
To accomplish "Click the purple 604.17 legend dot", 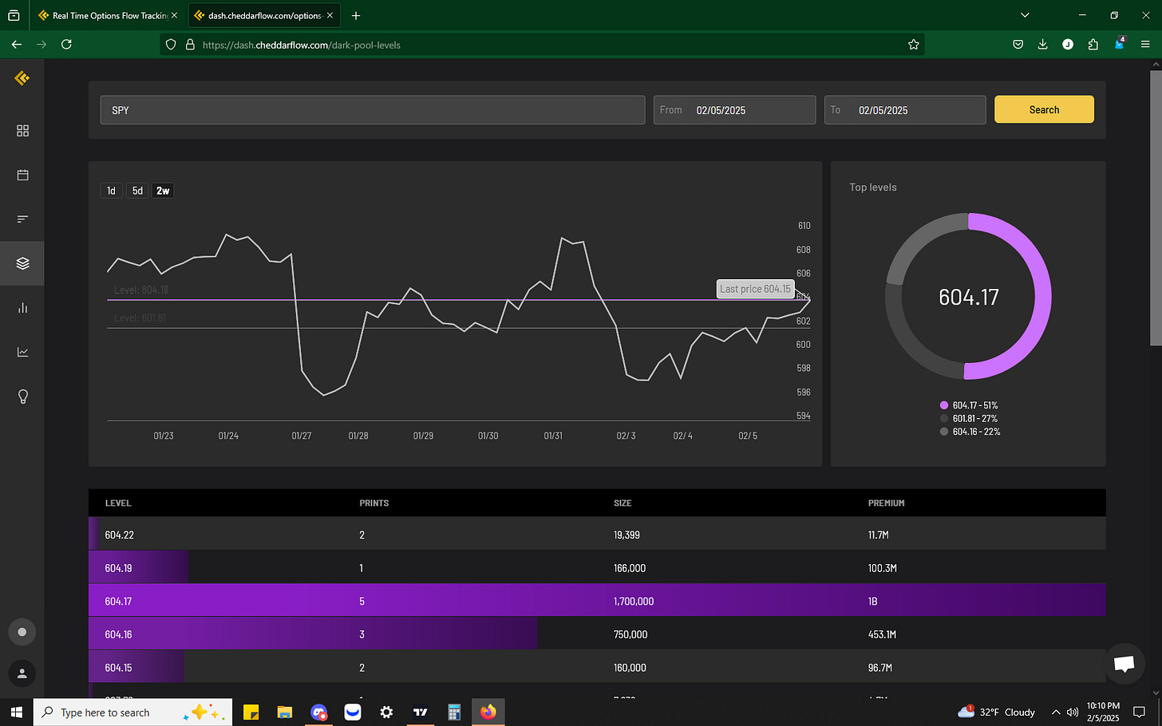I will coord(944,405).
